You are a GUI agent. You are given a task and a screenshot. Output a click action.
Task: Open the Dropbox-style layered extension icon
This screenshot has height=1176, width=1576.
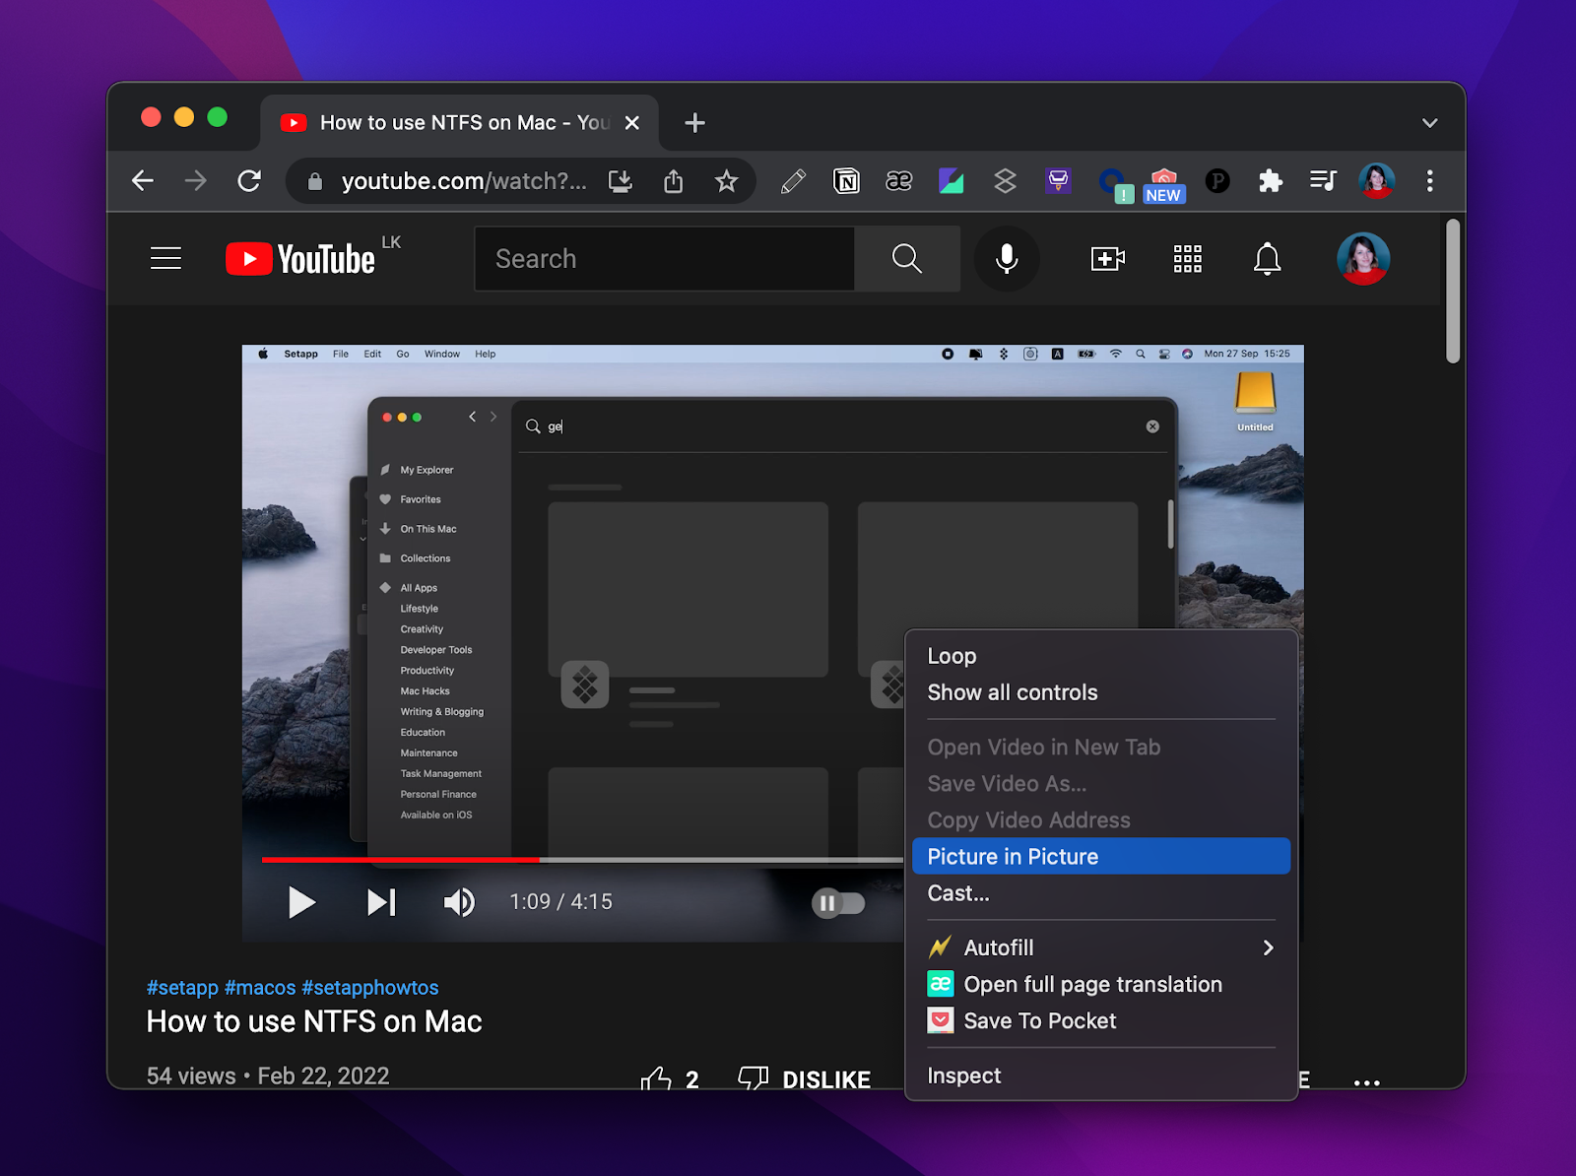(x=1005, y=181)
